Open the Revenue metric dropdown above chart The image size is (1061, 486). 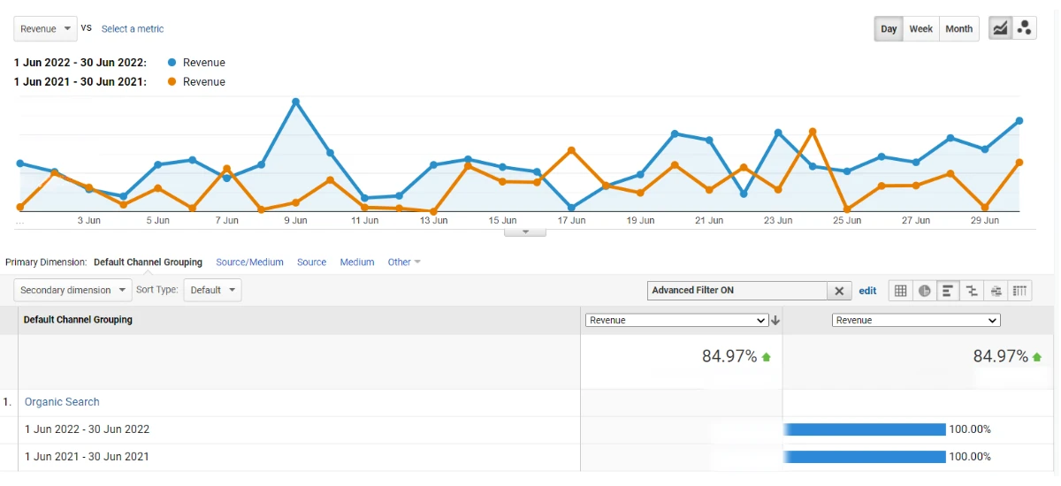(45, 29)
